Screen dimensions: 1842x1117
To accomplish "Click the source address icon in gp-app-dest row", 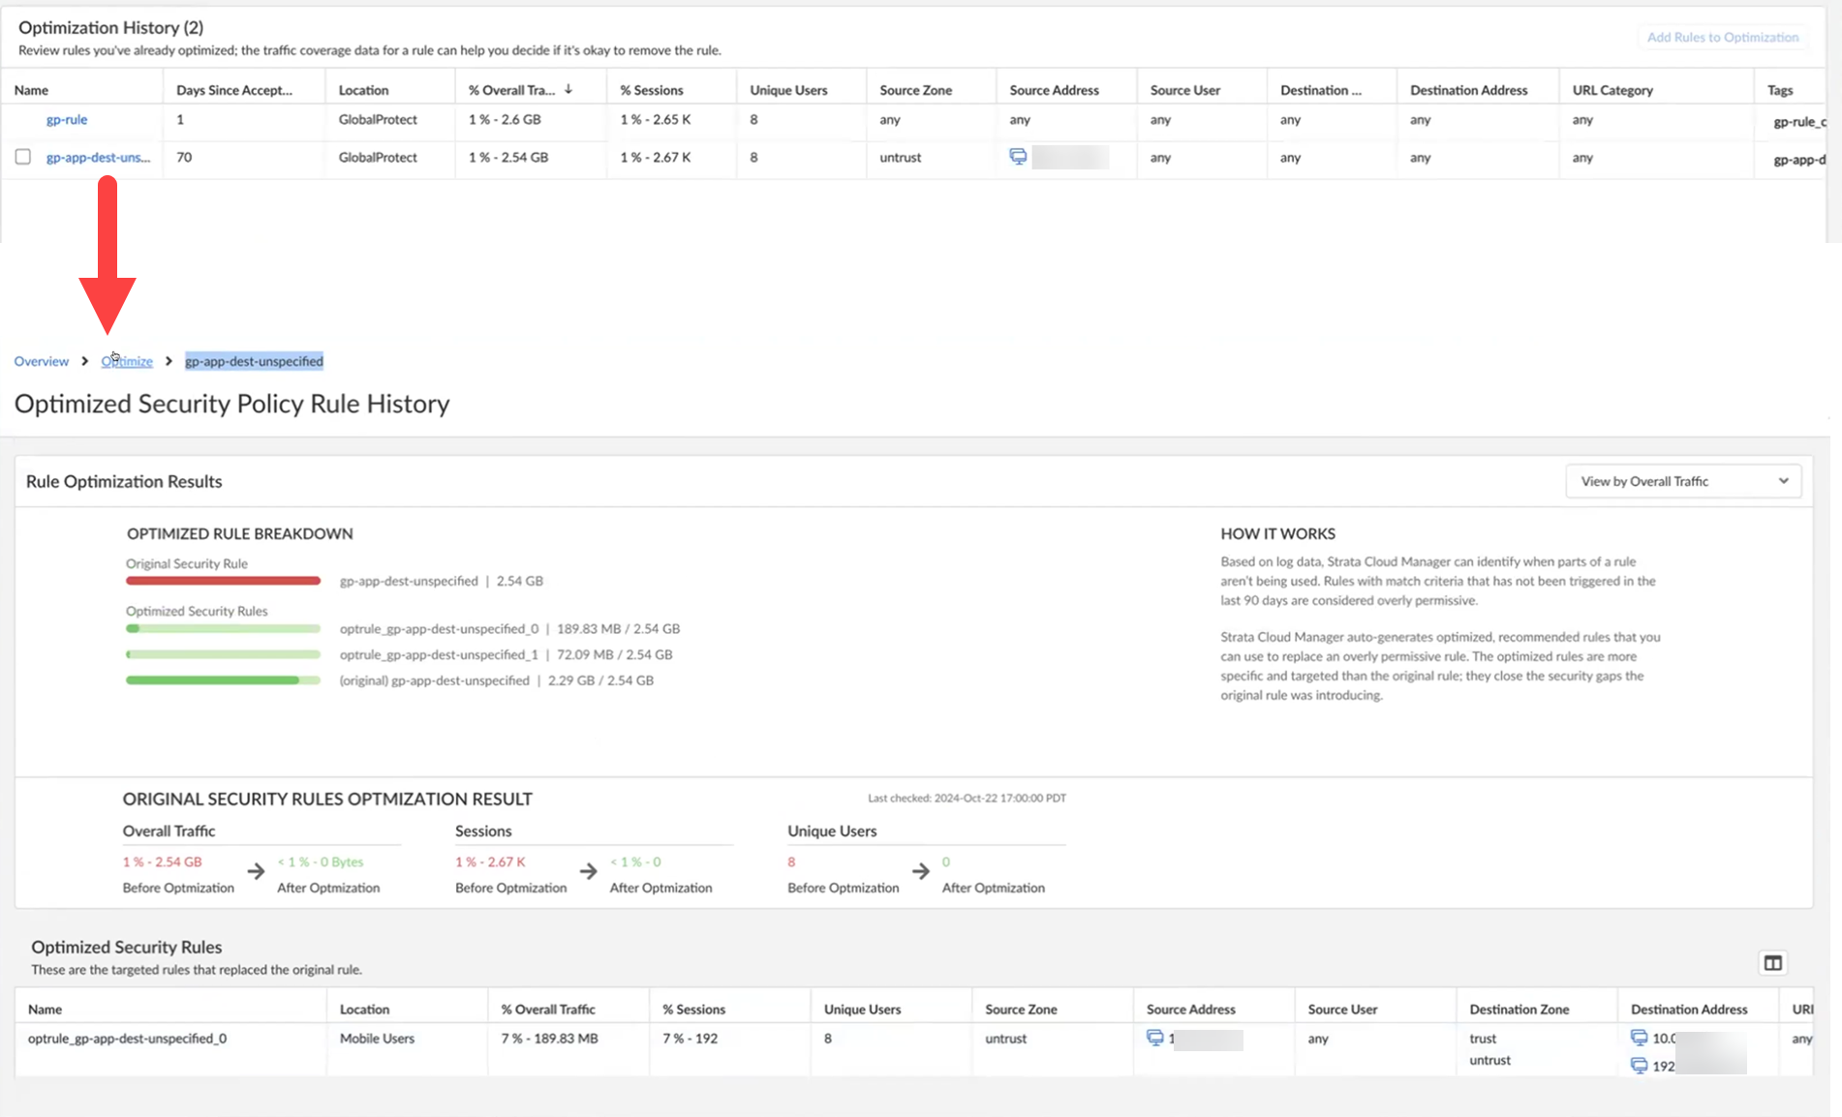I will 1018,157.
